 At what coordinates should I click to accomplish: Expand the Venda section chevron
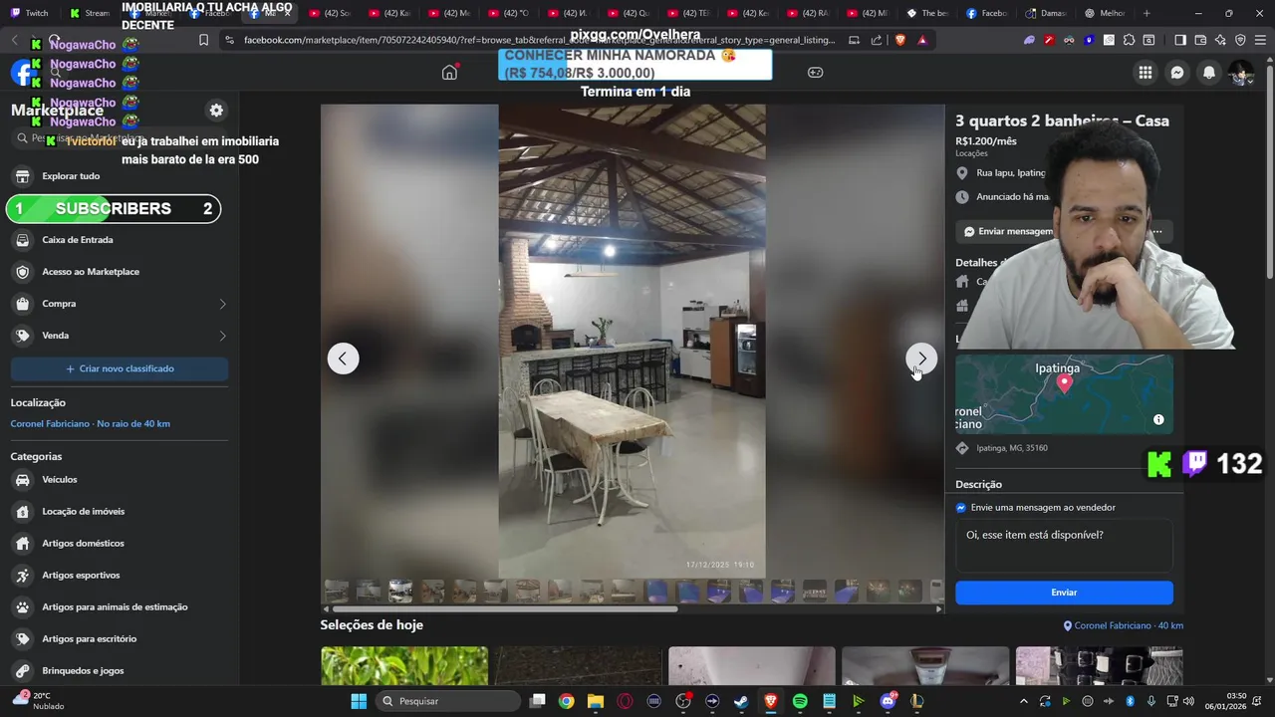(222, 336)
